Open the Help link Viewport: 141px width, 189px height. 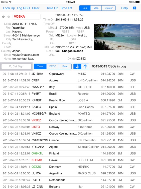(x=124, y=8)
